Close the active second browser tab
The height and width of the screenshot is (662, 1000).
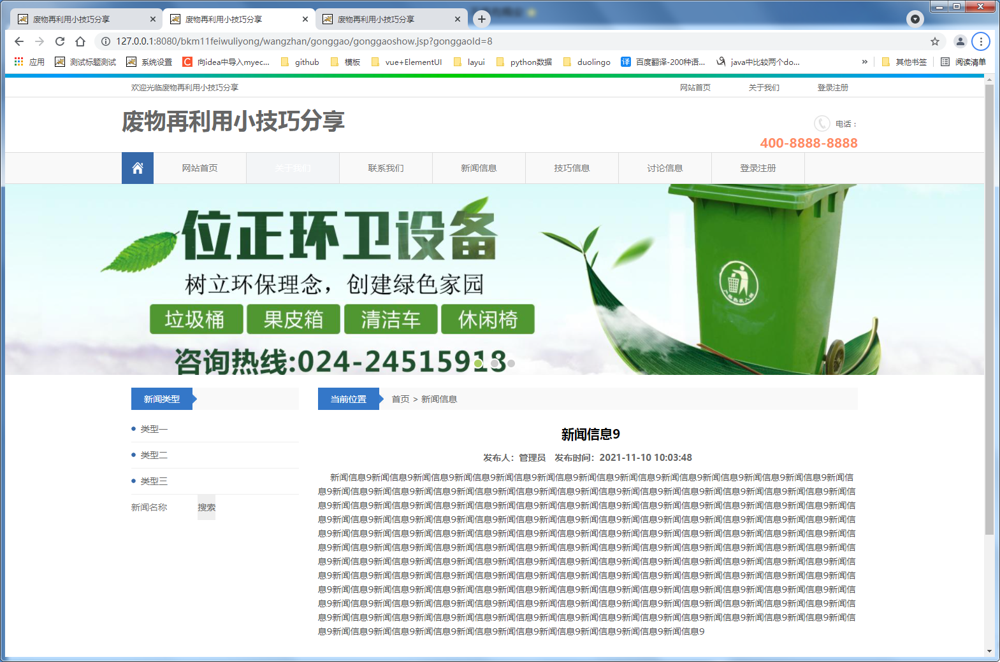click(x=305, y=19)
